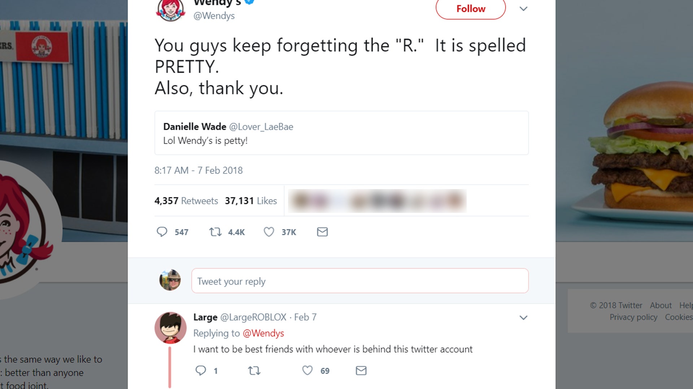
Task: Retweet using the retweet arrows
Action: (x=215, y=232)
